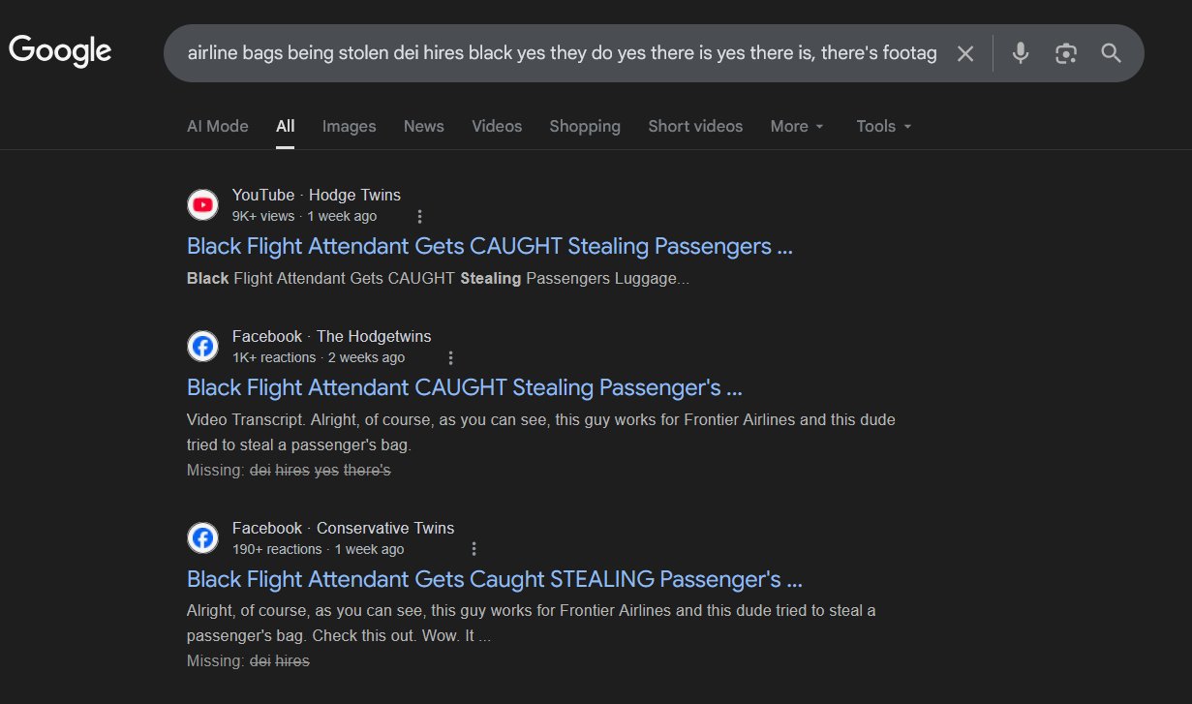
Task: Click Facebook favicon for The Hodgetwins result
Action: point(203,347)
